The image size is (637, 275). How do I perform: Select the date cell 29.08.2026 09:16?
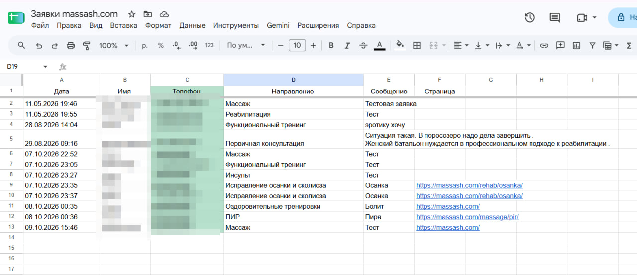pyautogui.click(x=61, y=139)
